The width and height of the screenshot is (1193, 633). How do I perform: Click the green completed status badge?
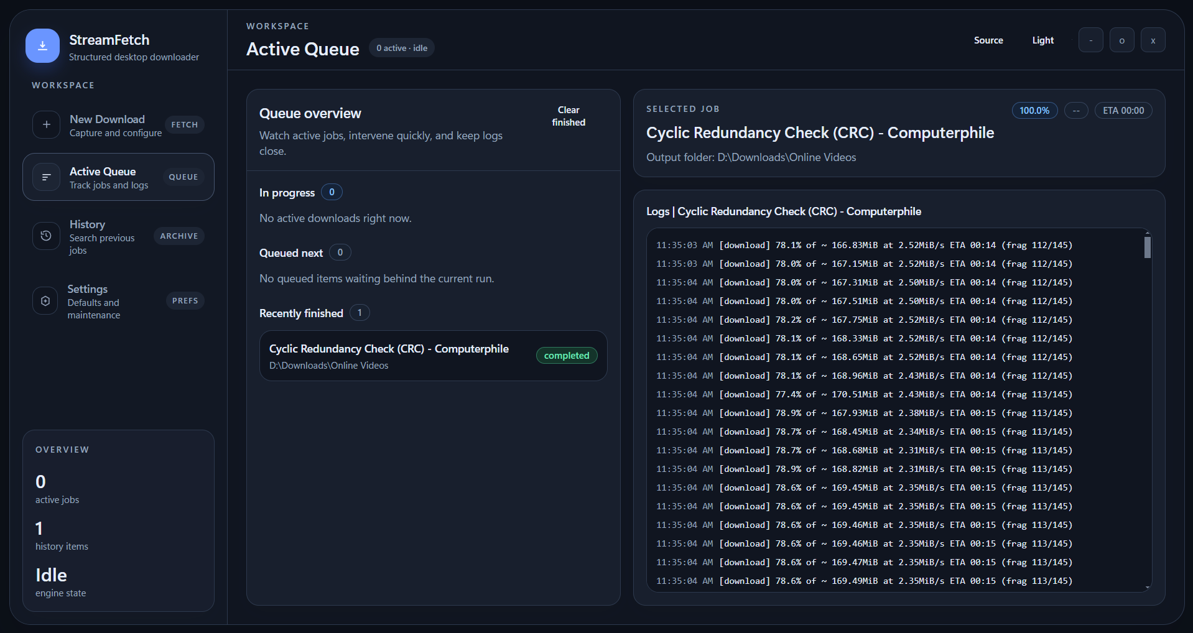[x=567, y=356]
